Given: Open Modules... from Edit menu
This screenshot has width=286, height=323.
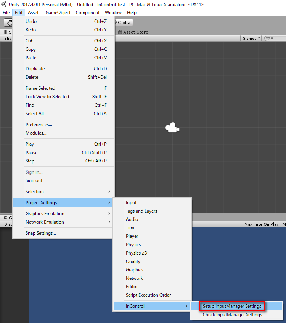Looking at the screenshot, I should tap(63, 133).
